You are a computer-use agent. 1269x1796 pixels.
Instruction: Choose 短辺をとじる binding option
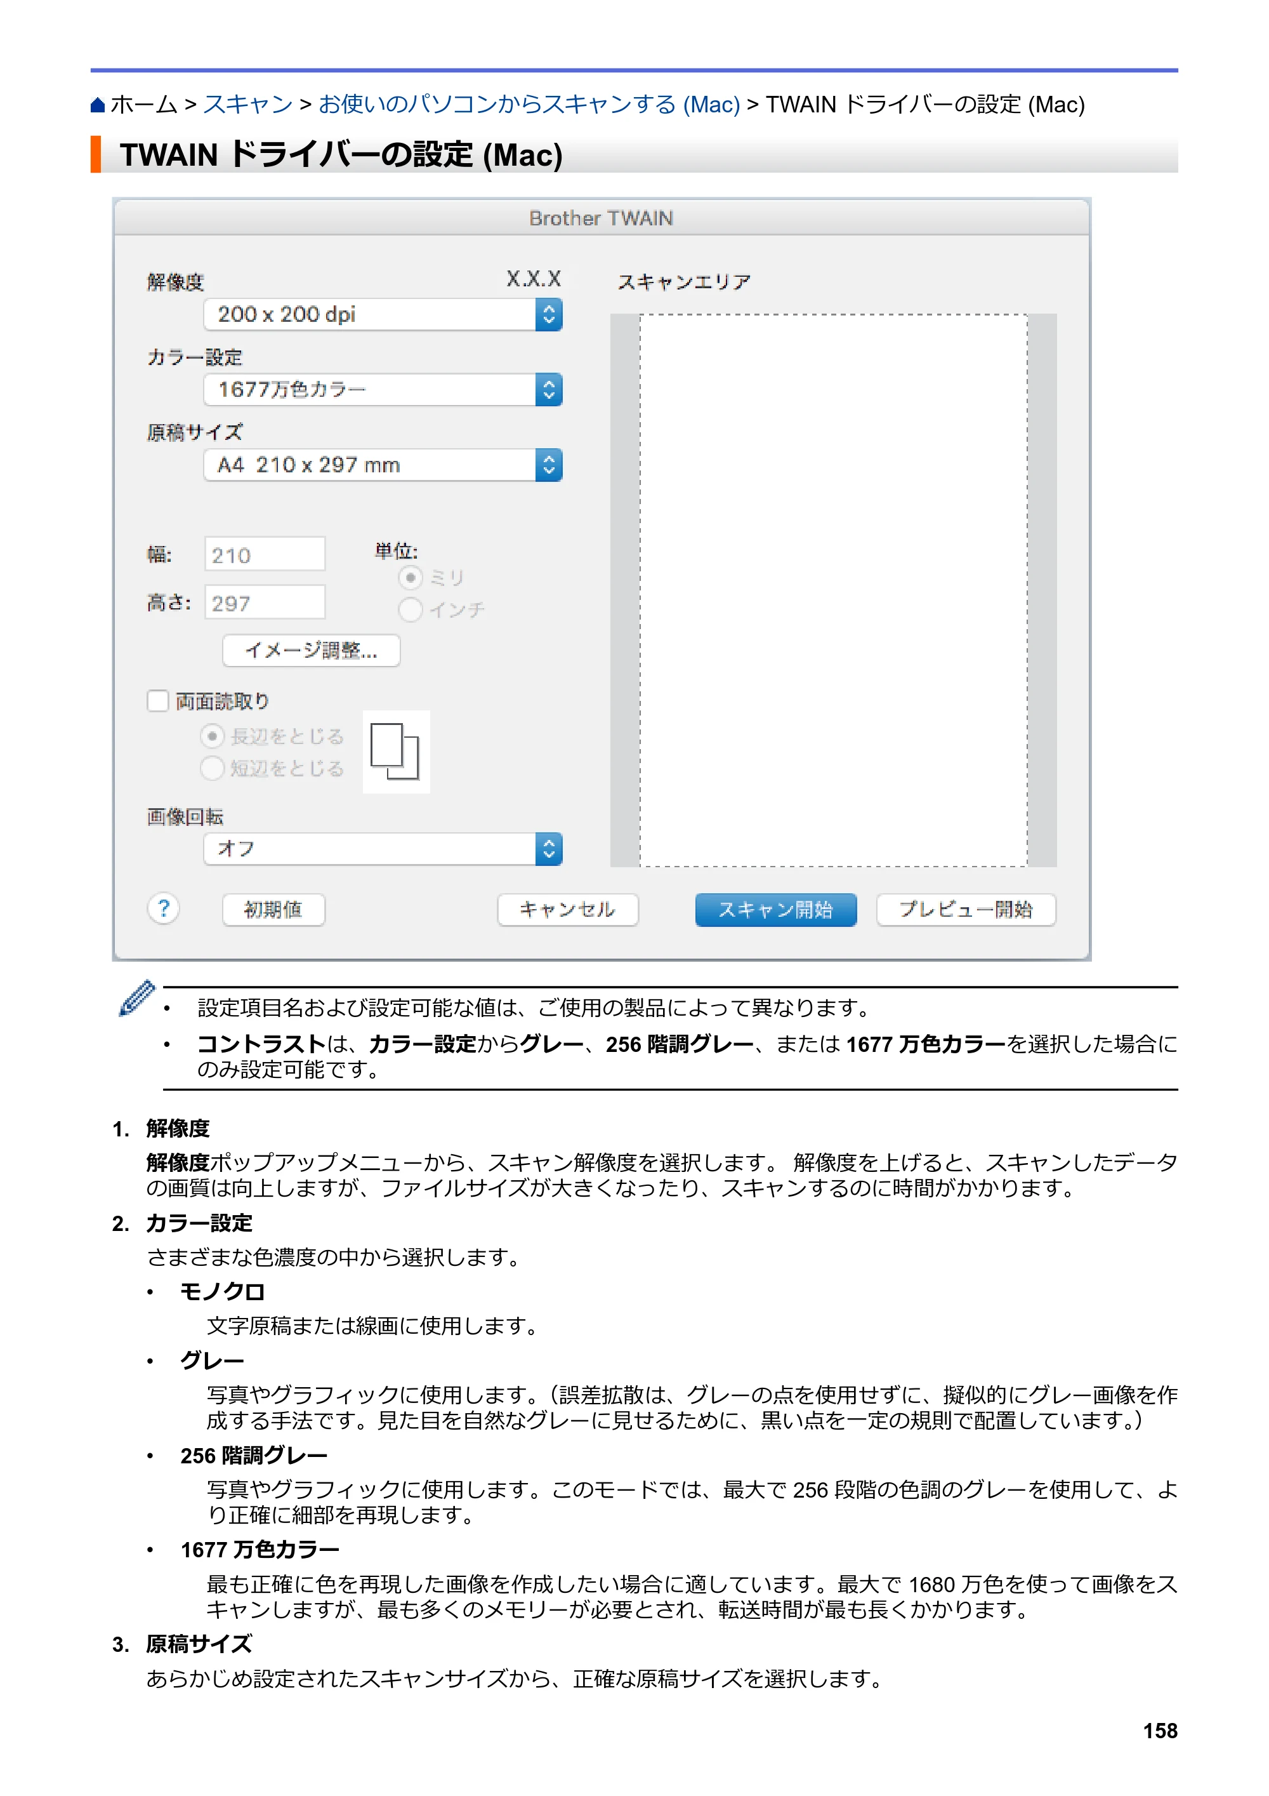tap(212, 768)
